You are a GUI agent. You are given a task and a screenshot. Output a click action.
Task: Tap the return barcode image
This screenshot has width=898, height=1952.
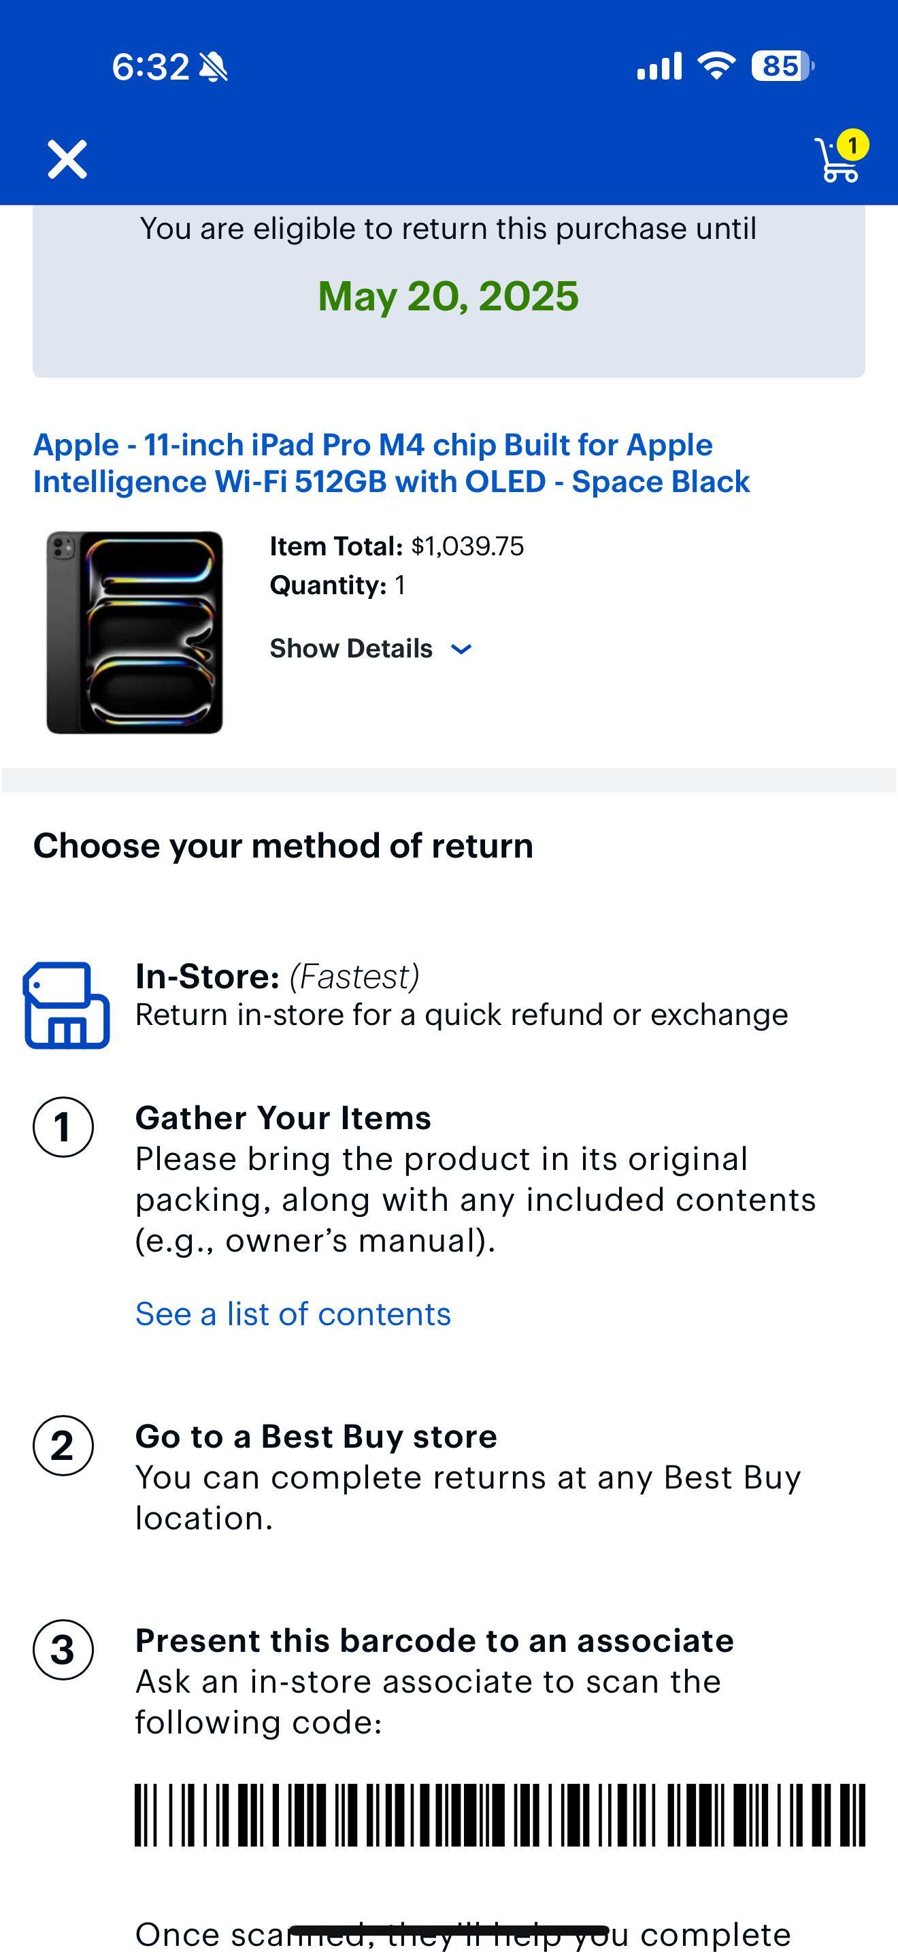500,1815
